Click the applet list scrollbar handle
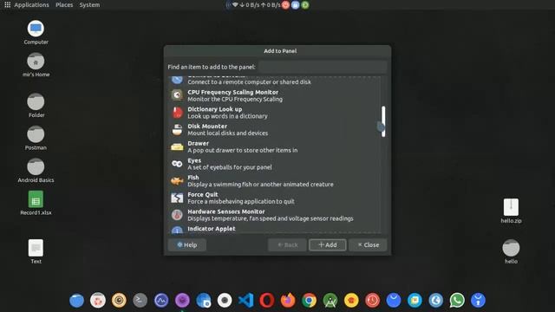This screenshot has height=312, width=555. 383,121
